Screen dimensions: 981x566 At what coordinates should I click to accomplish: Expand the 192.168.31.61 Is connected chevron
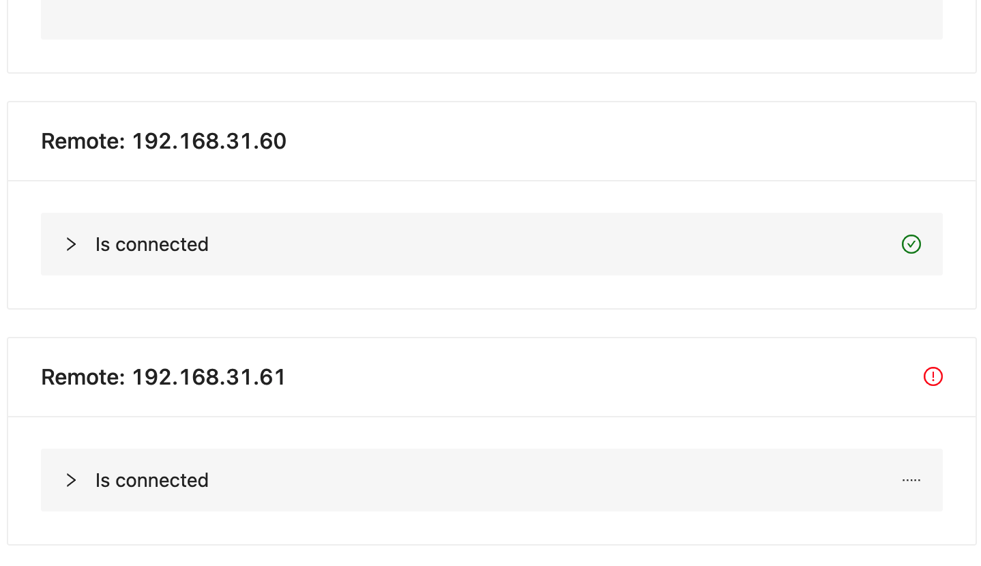71,480
